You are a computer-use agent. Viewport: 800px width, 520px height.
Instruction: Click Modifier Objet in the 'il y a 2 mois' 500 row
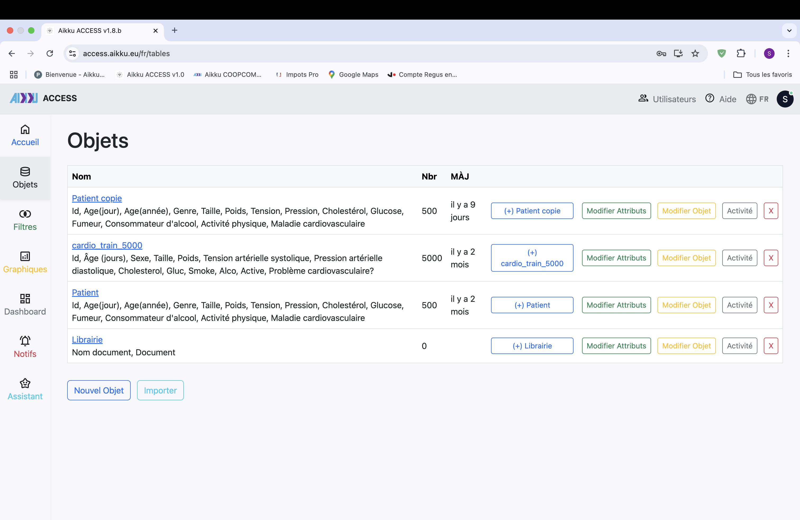tap(687, 305)
